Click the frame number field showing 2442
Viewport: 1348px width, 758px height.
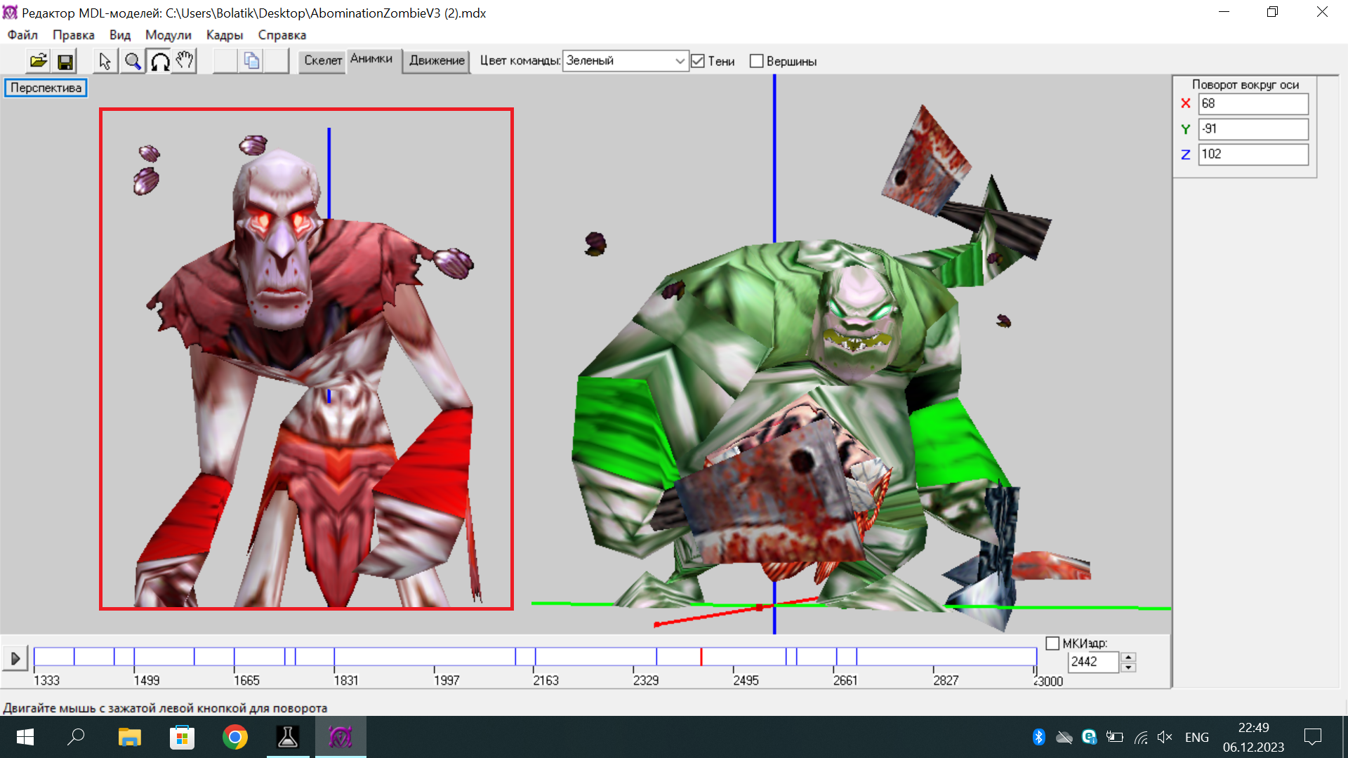pos(1093,662)
